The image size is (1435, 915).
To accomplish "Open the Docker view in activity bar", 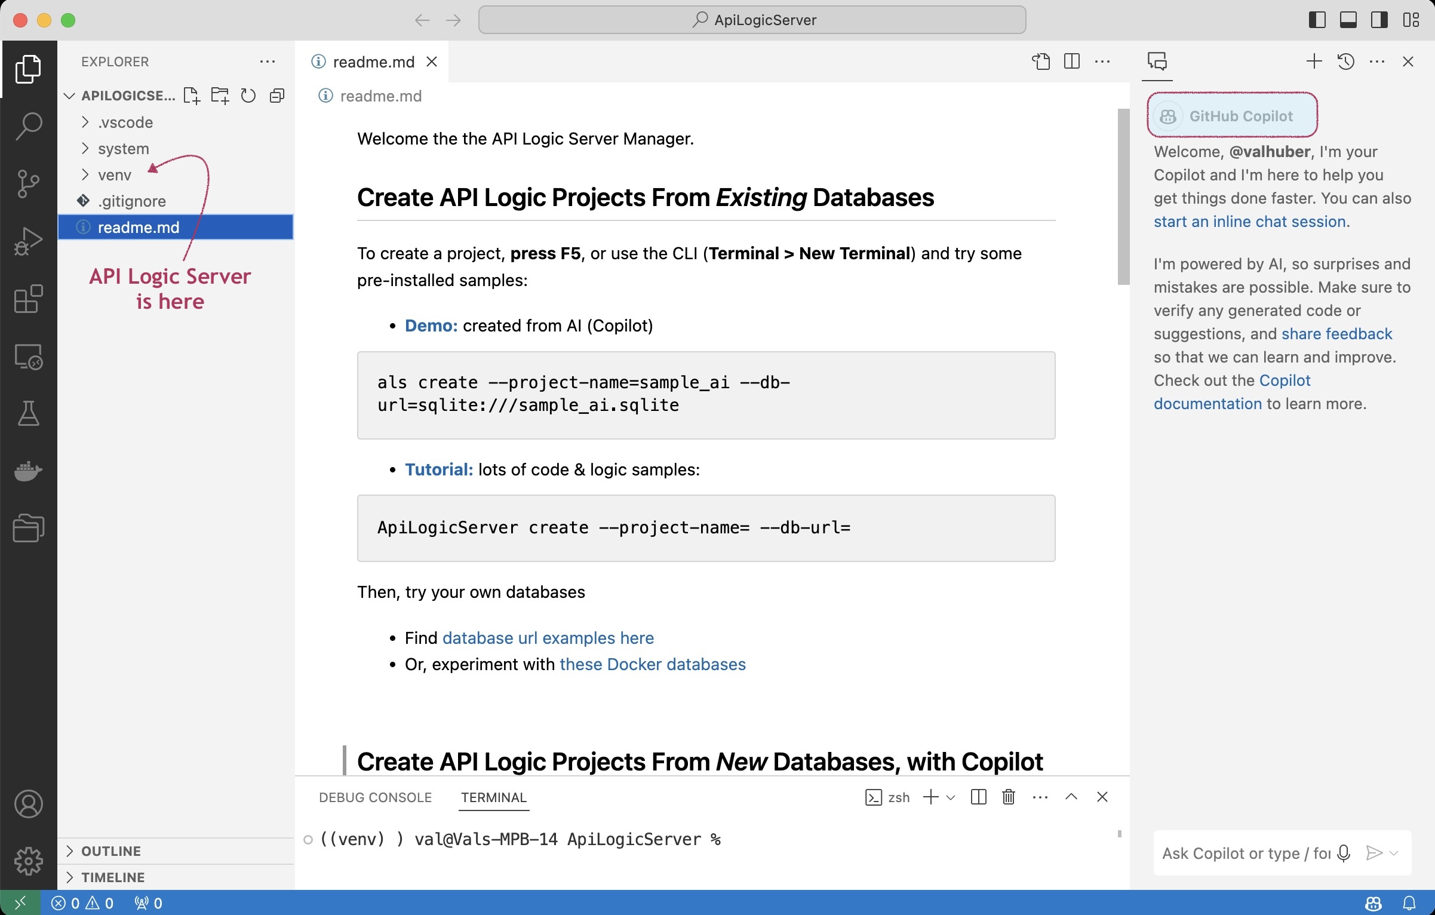I will coord(28,471).
